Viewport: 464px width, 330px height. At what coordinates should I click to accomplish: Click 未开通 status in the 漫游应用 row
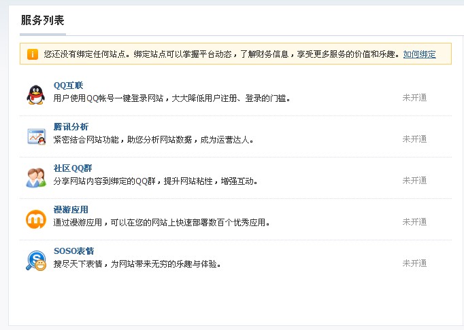[x=414, y=221]
